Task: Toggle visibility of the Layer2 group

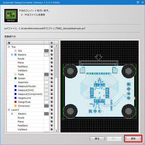Action: point(52,110)
